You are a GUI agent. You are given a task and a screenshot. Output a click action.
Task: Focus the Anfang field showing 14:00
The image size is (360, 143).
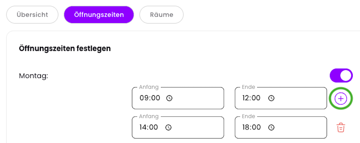178,127
